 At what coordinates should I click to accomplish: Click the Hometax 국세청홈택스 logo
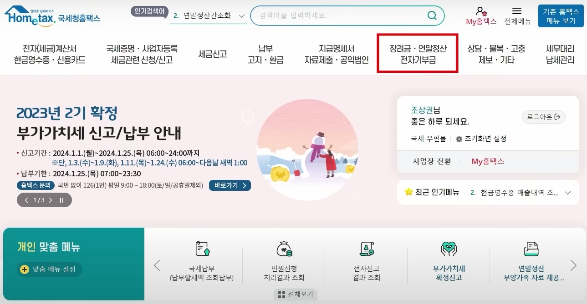point(52,16)
